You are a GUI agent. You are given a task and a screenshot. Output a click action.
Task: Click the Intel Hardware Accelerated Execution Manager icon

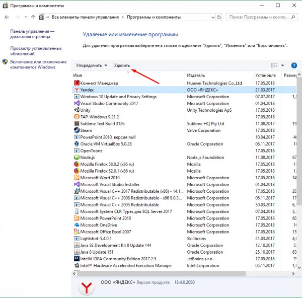(x=77, y=265)
